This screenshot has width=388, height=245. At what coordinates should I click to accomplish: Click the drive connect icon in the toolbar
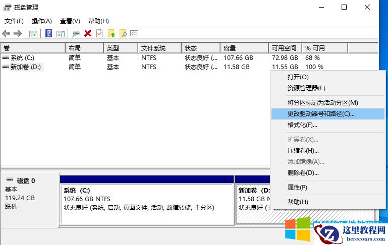(x=76, y=34)
